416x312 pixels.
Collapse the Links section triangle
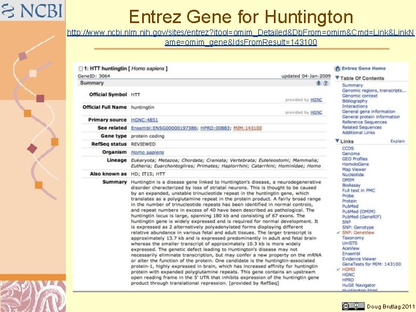pyautogui.click(x=337, y=141)
